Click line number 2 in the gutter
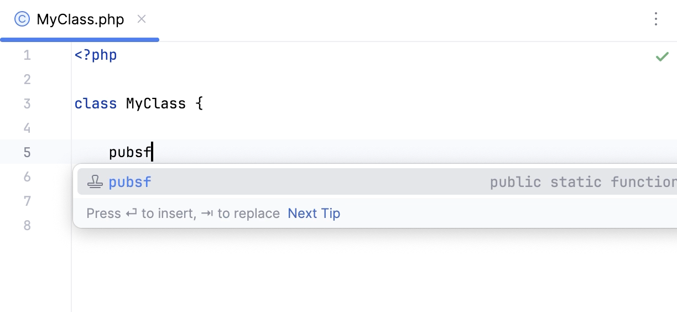This screenshot has height=312, width=677. 27,80
